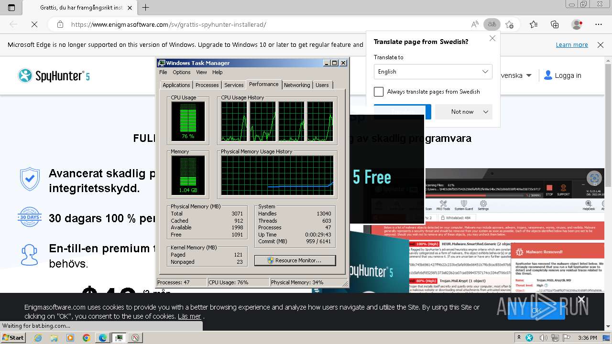Viewport: 612px width, 344px height.
Task: Select Task Manager taskbar button
Action: [x=119, y=338]
